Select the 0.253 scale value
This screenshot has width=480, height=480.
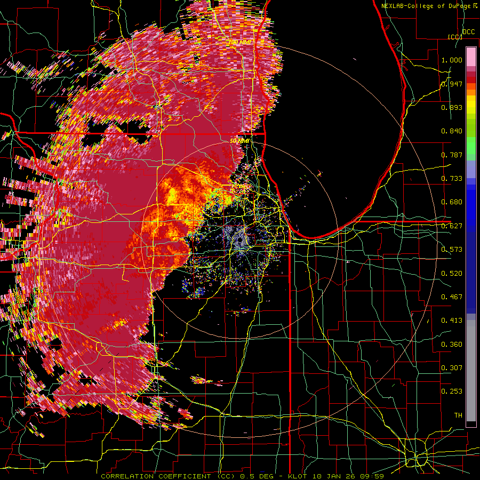[x=452, y=391]
